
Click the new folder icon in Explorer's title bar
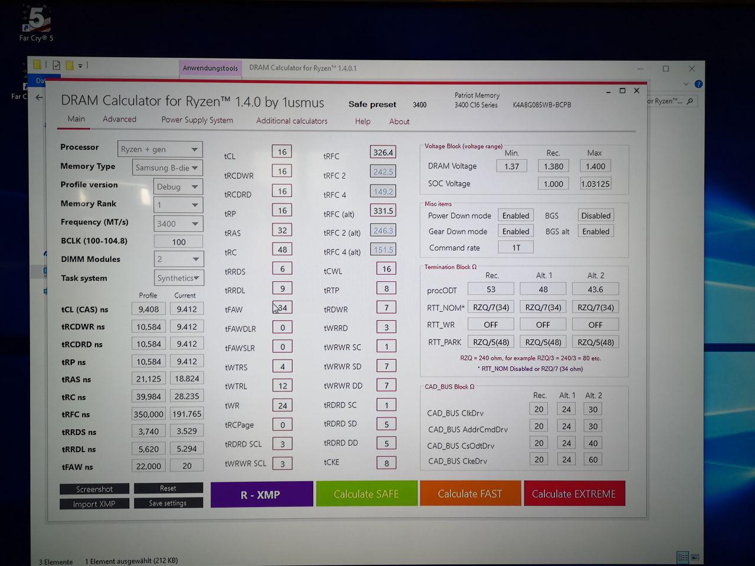(70, 65)
